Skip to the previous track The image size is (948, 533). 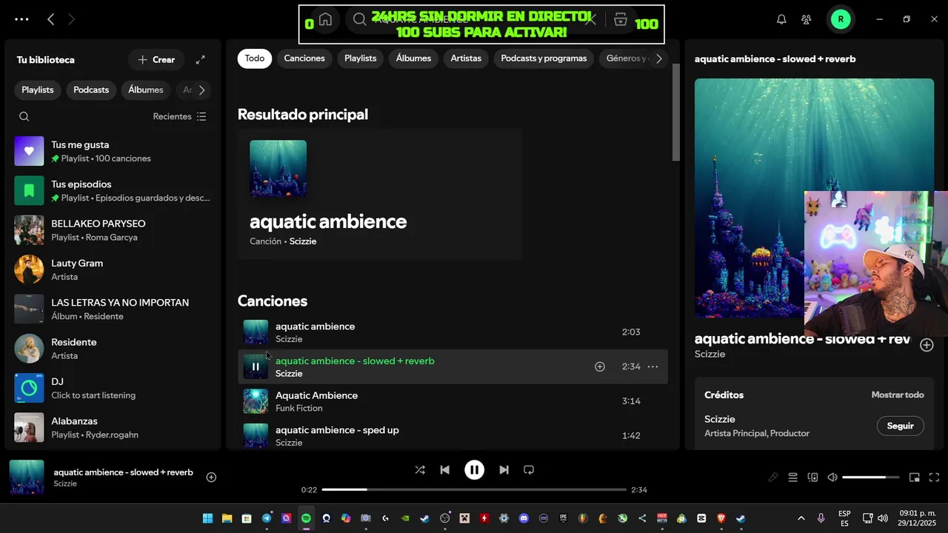[444, 470]
